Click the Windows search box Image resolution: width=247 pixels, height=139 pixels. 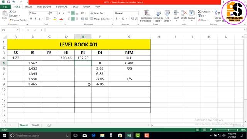40,136
